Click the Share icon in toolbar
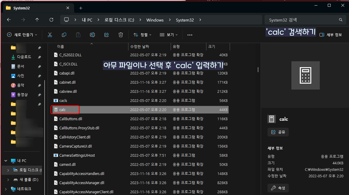The width and height of the screenshot is (349, 195). [x=107, y=35]
